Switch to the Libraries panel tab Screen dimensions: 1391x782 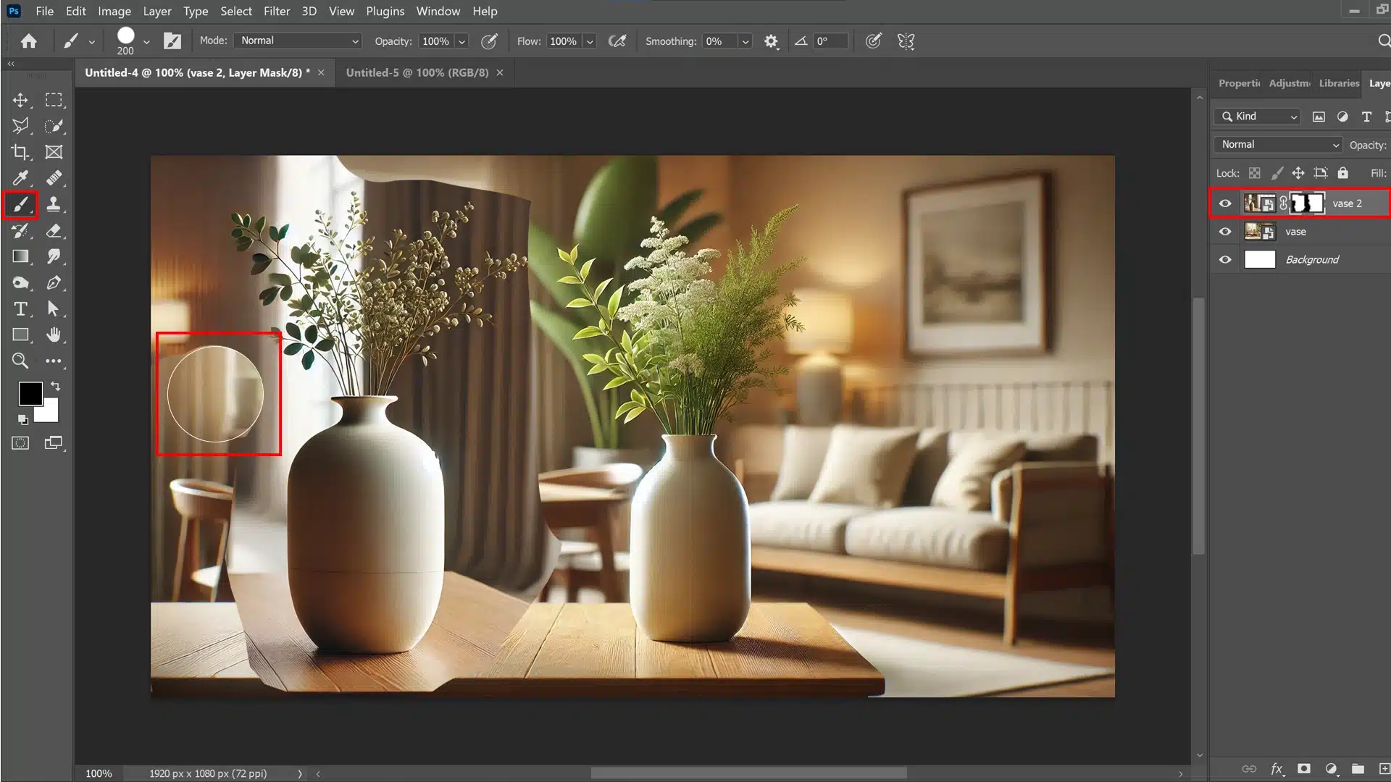tap(1338, 83)
